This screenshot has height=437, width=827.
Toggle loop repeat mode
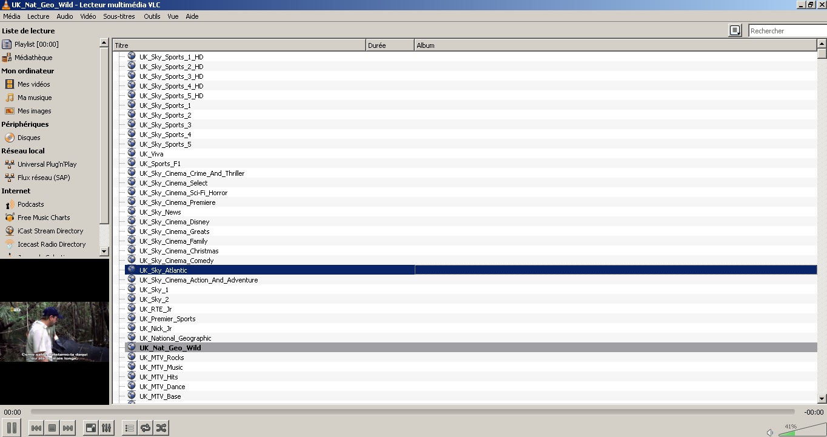[x=145, y=428]
